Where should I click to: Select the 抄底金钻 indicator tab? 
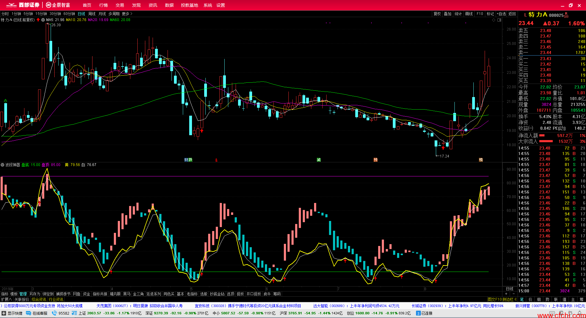point(217,294)
